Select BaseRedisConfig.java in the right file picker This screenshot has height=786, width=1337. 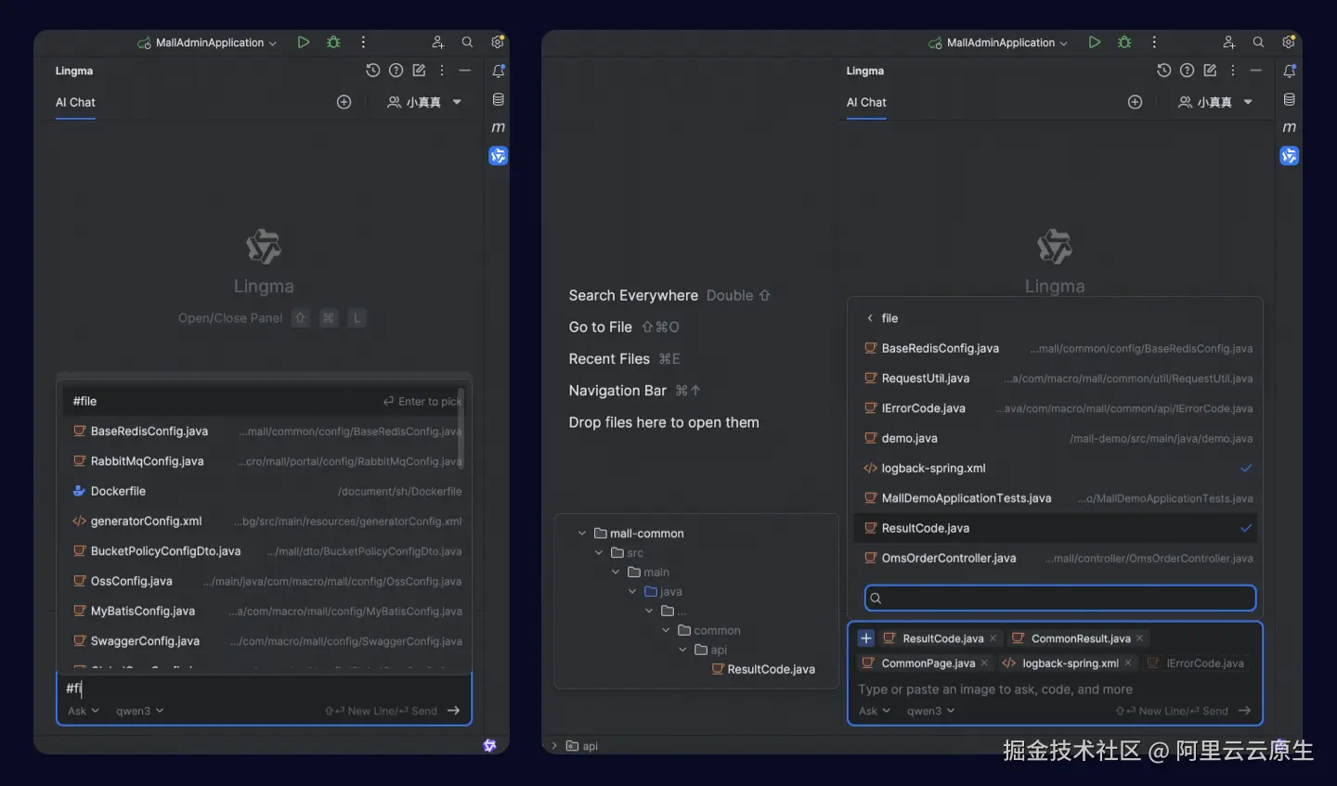(x=1055, y=349)
